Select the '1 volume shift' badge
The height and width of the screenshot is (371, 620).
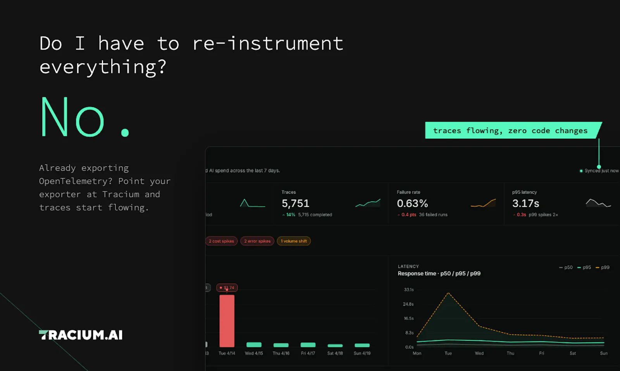[x=294, y=241]
